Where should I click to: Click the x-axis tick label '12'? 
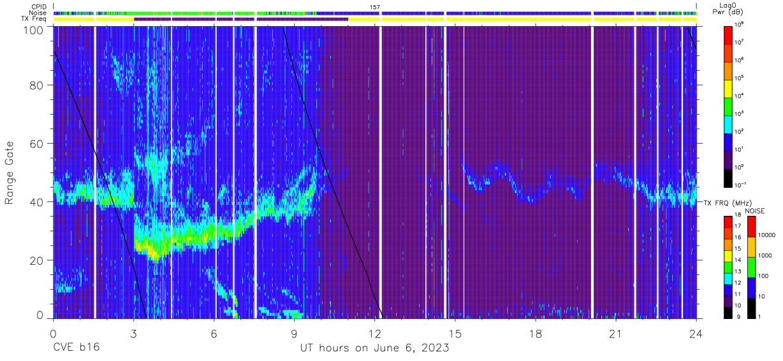(374, 333)
